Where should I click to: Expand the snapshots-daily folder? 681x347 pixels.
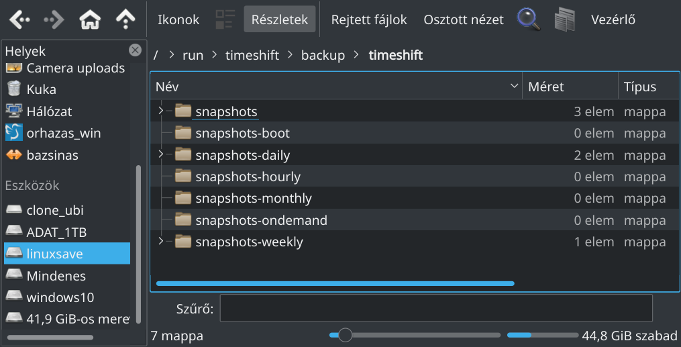[161, 154]
